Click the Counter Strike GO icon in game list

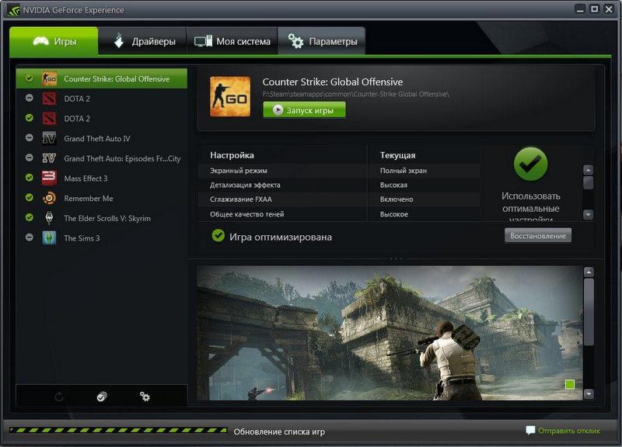tap(49, 79)
